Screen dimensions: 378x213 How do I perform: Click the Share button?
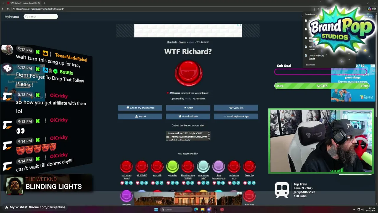tap(188, 108)
